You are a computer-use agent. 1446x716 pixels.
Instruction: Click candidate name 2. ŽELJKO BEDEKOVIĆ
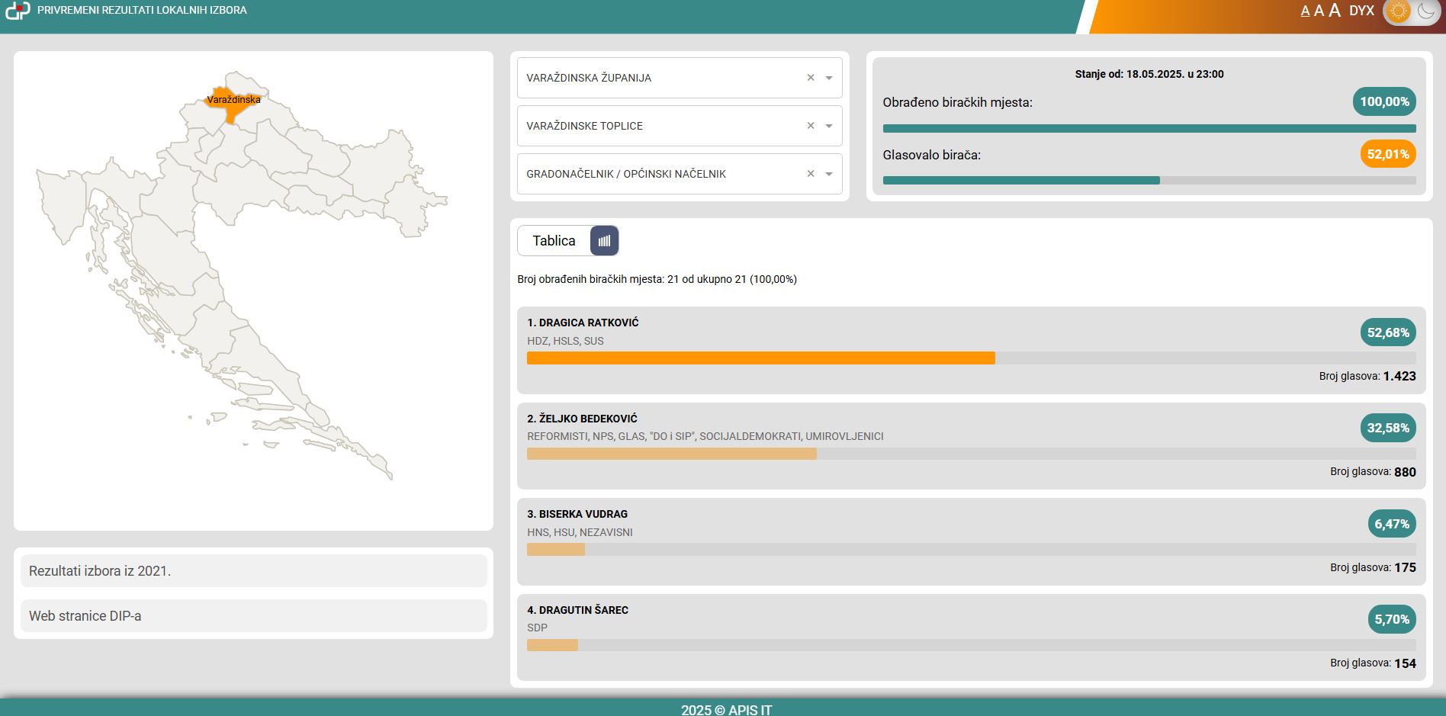pyautogui.click(x=582, y=419)
